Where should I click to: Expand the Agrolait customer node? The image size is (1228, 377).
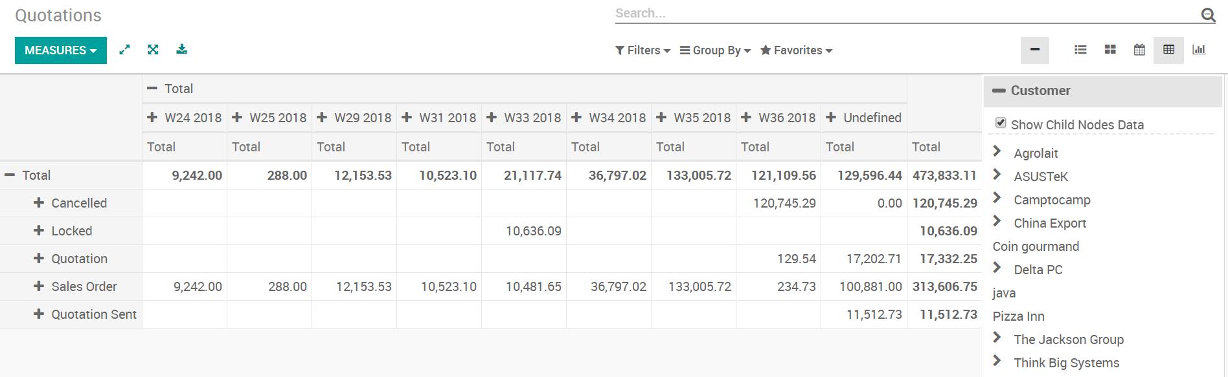coord(997,152)
